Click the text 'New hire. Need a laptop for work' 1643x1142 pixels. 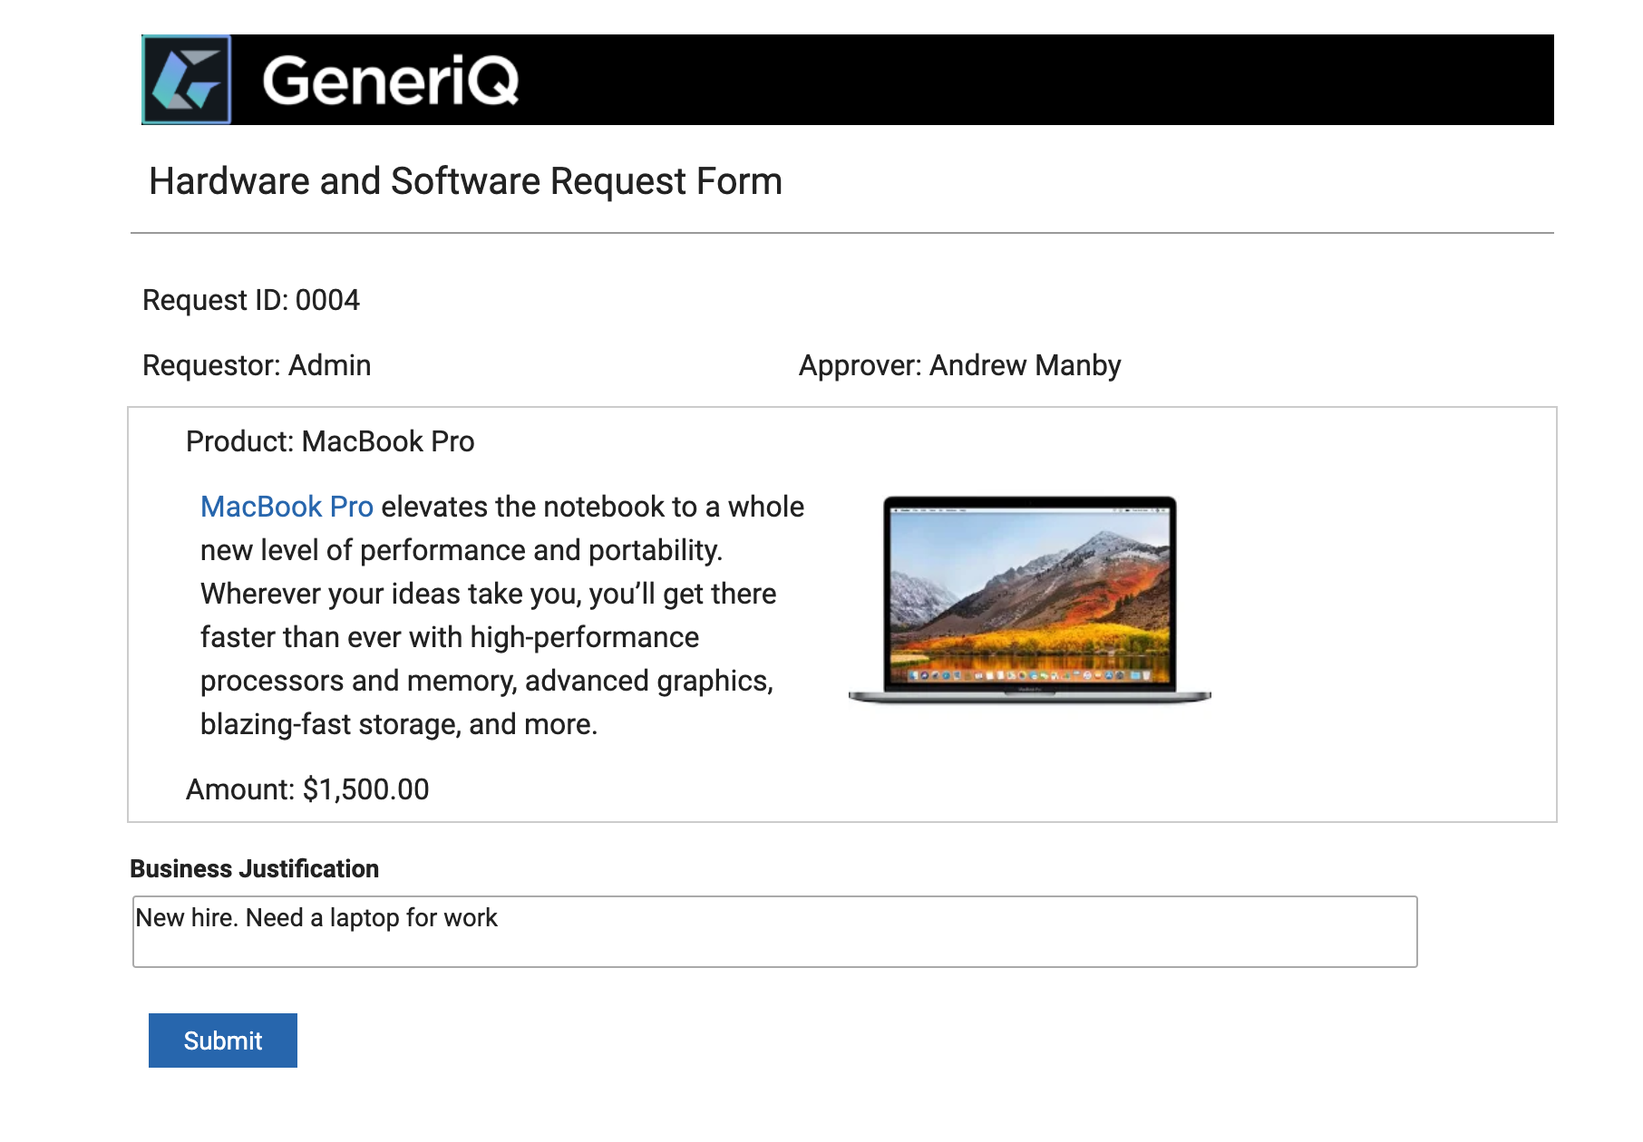[316, 918]
